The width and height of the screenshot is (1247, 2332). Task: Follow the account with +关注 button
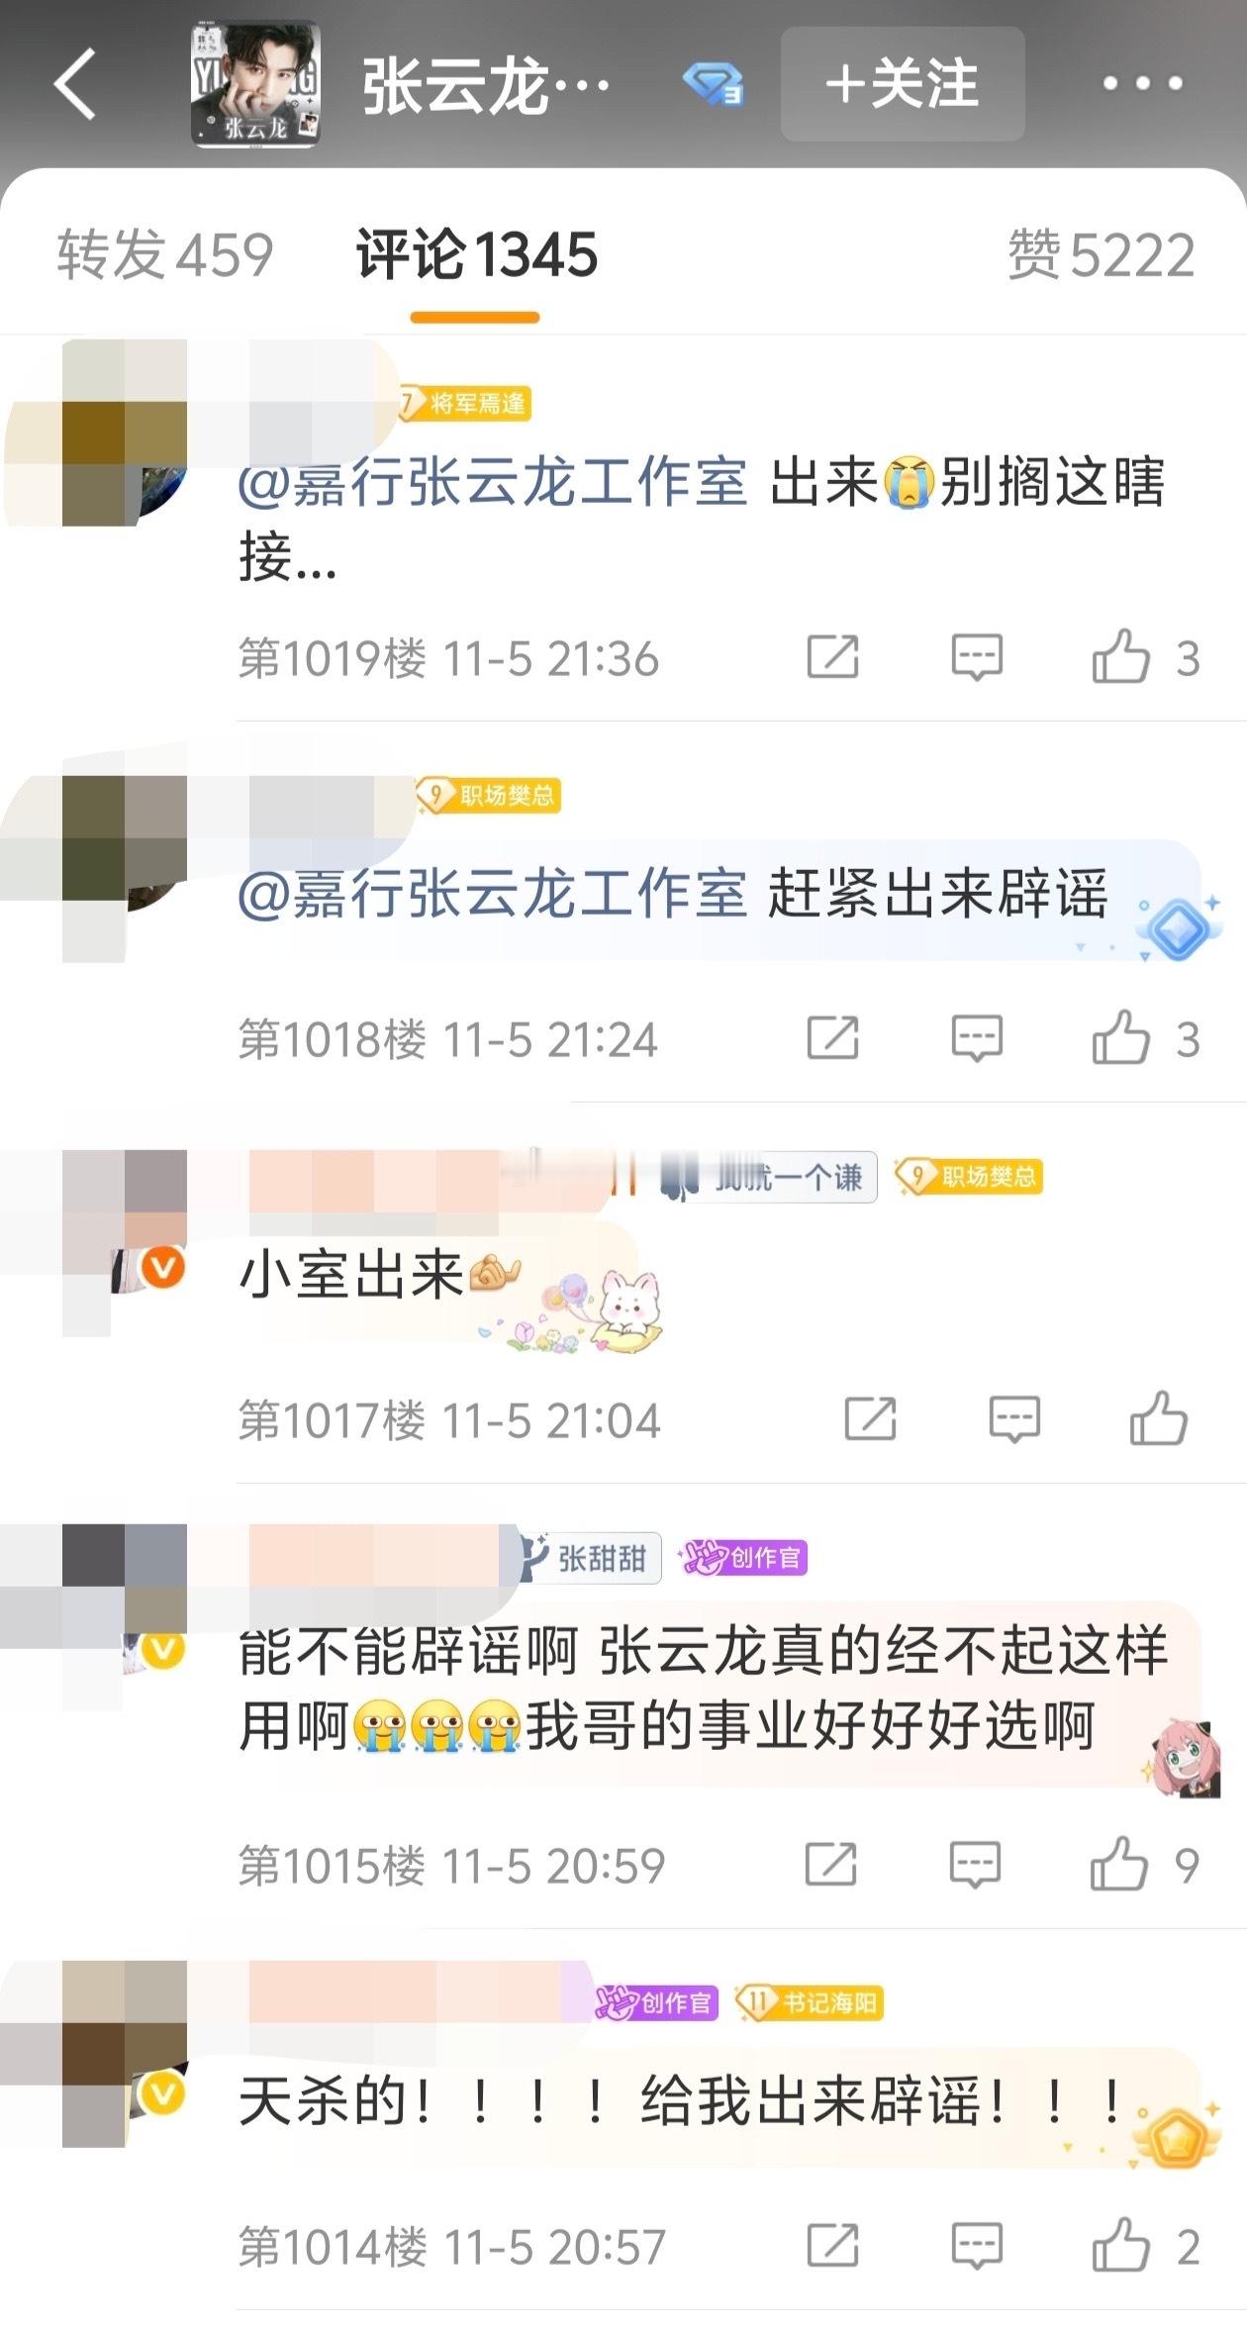(902, 84)
